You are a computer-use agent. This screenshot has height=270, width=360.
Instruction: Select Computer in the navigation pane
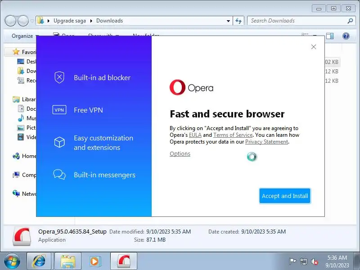point(24,175)
